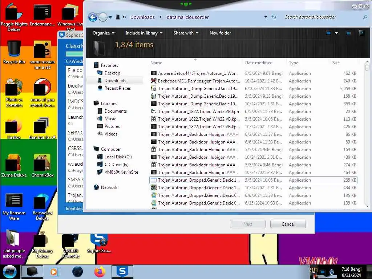This screenshot has width=372, height=279.
Task: Select the 3,059 KB Trojan.Autorun_Dump file
Action: [253, 89]
